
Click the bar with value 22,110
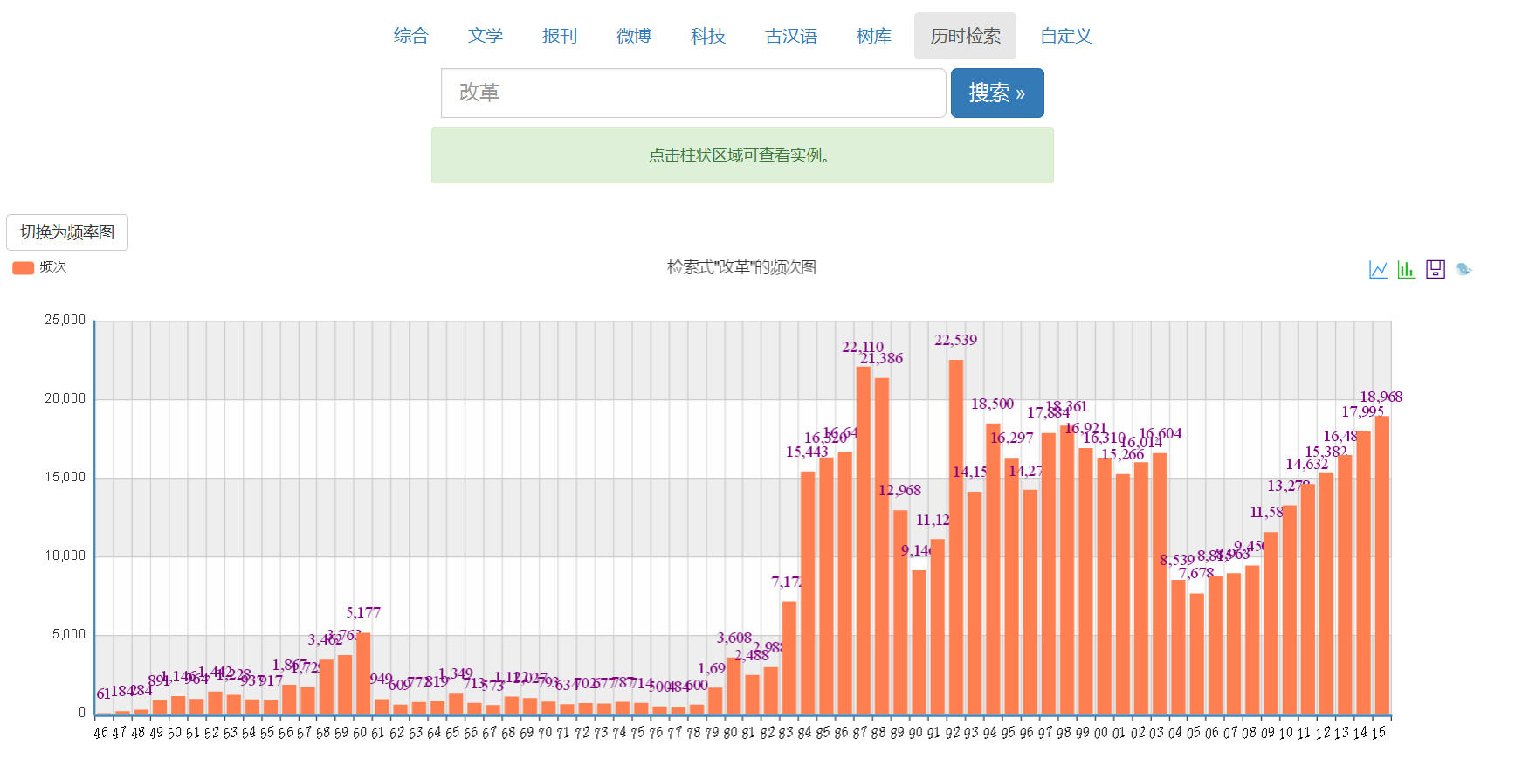864,542
